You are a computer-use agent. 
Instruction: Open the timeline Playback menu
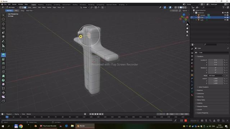[9, 114]
